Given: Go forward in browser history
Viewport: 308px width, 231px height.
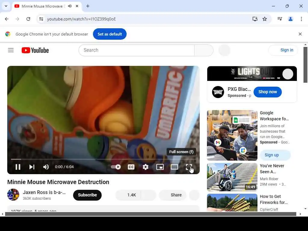Looking at the screenshot, I should click(x=17, y=19).
